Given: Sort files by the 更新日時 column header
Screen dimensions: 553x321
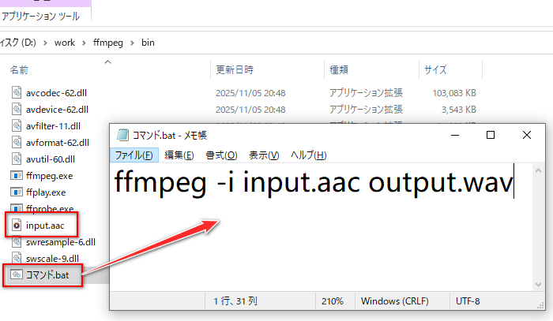Looking at the screenshot, I should pos(235,69).
